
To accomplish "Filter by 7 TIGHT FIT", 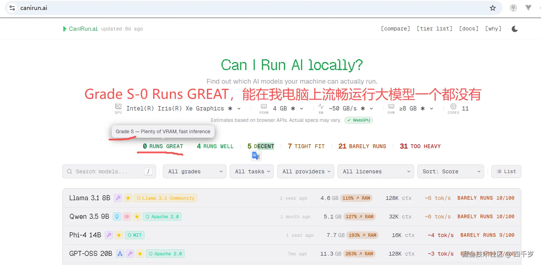I will coord(306,146).
